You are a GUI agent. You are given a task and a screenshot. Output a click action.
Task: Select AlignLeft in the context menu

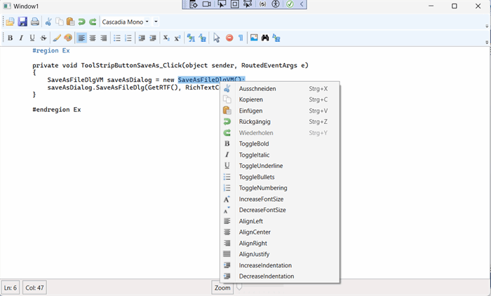[x=280, y=221]
